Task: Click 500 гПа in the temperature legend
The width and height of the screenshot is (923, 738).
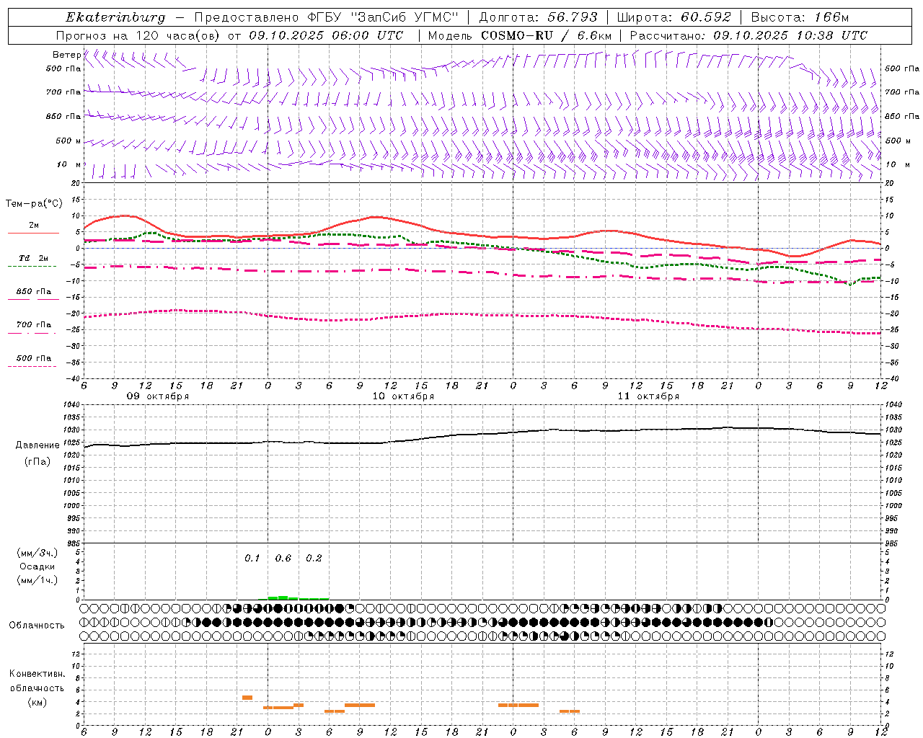Action: coord(34,358)
